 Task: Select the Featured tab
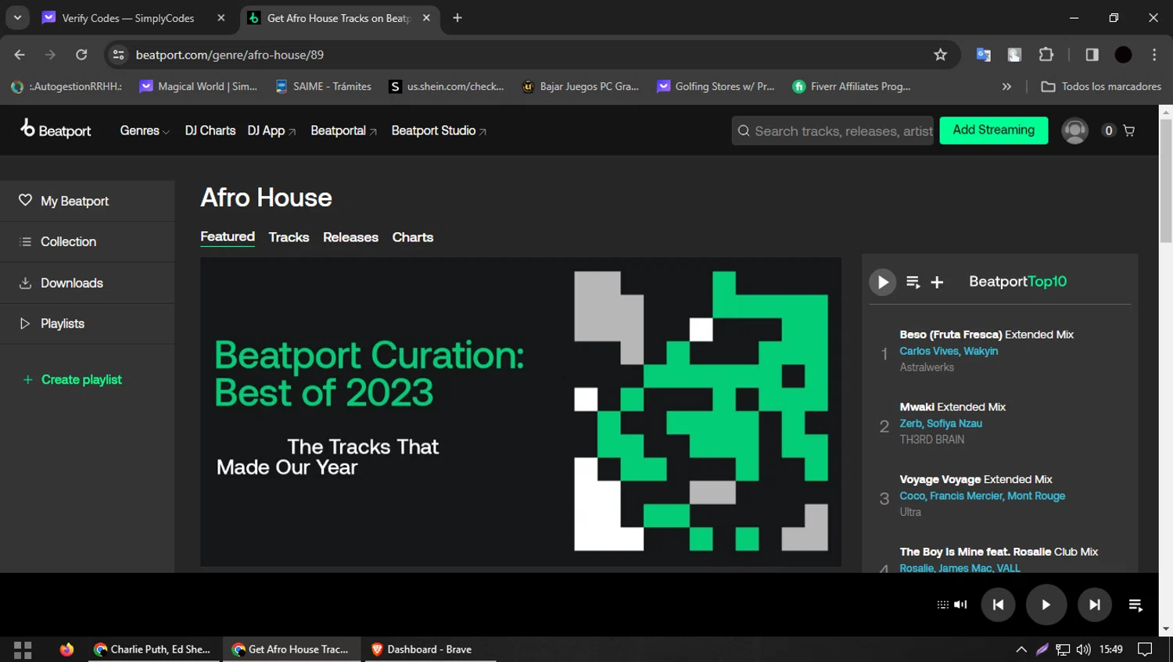coord(228,237)
